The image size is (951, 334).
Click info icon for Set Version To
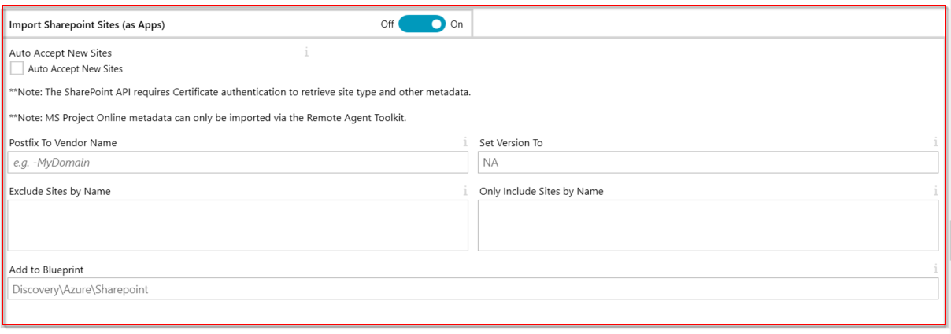click(935, 142)
